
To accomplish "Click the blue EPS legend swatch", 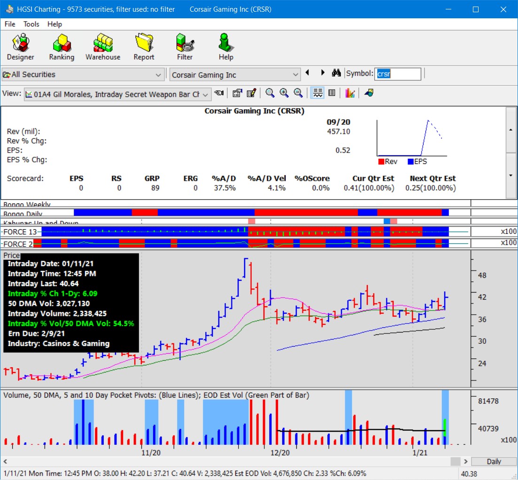I will point(410,162).
